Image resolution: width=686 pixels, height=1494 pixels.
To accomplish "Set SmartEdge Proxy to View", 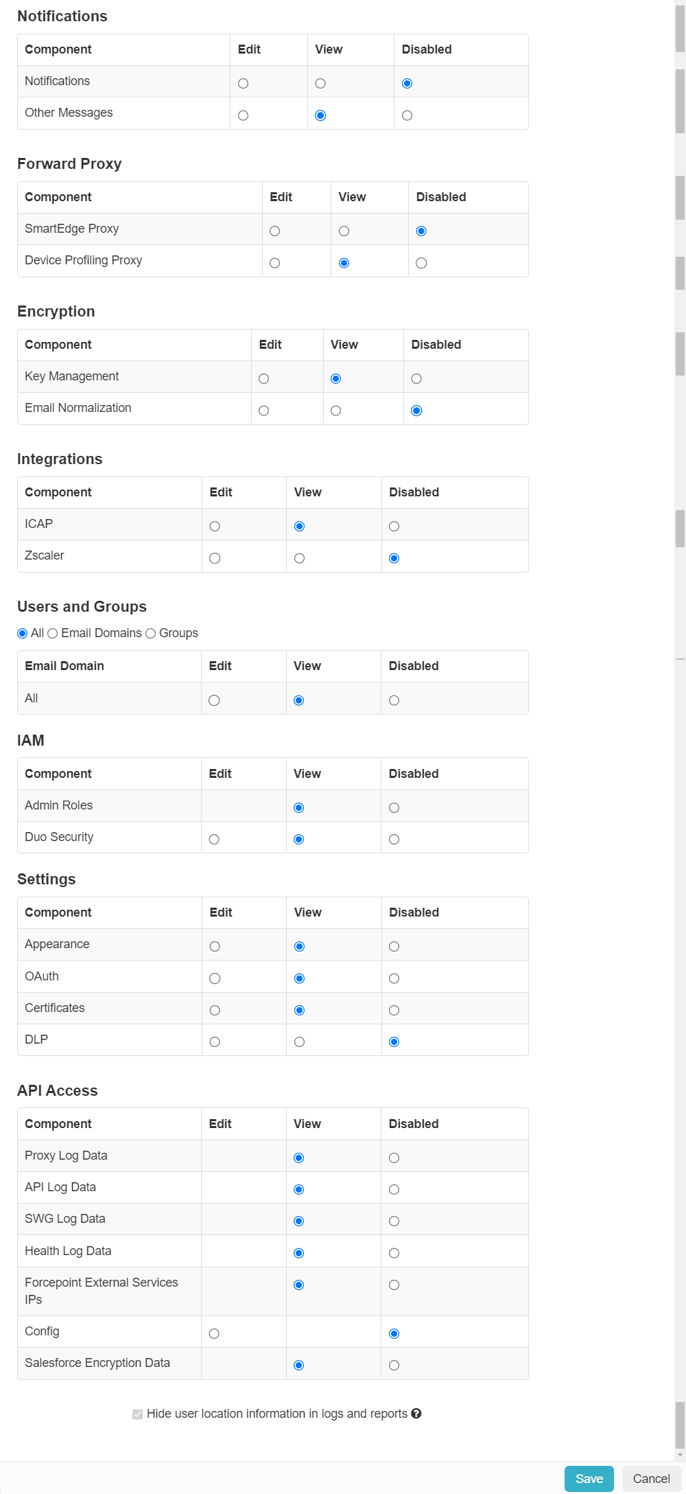I will pyautogui.click(x=344, y=231).
